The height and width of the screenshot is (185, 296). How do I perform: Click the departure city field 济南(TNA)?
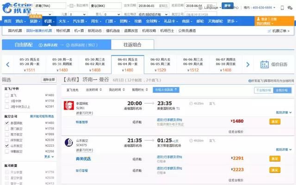tap(50, 6)
